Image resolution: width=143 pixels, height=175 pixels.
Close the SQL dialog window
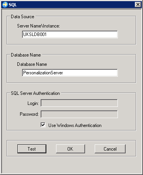pyautogui.click(x=138, y=5)
